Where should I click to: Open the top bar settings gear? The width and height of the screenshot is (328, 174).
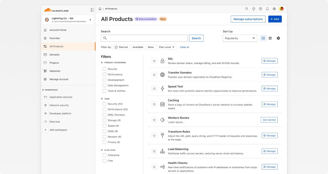274,9
